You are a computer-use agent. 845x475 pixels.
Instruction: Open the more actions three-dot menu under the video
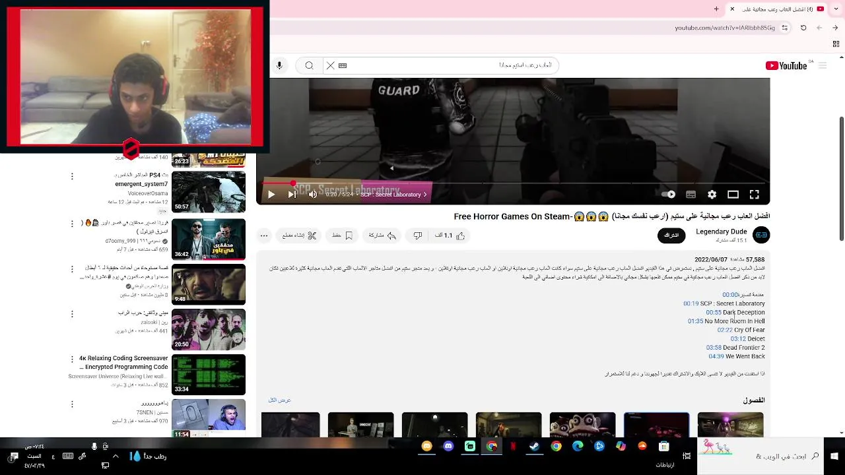(x=264, y=236)
